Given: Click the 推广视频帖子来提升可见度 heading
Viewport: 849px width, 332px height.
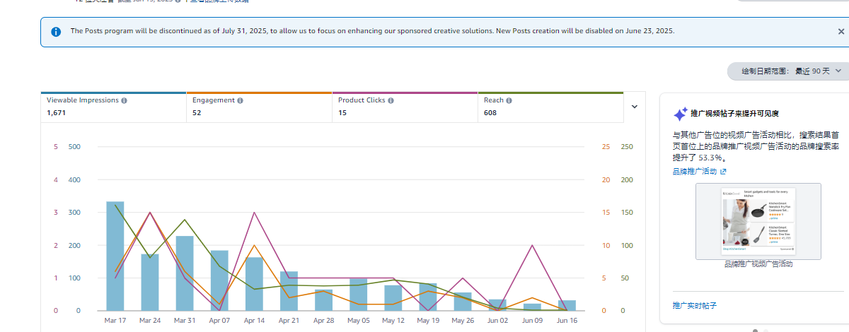Looking at the screenshot, I should pos(735,114).
